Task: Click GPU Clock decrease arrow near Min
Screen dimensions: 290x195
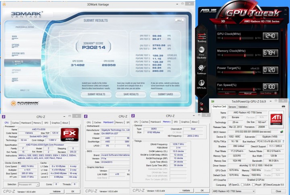Action: (222, 39)
